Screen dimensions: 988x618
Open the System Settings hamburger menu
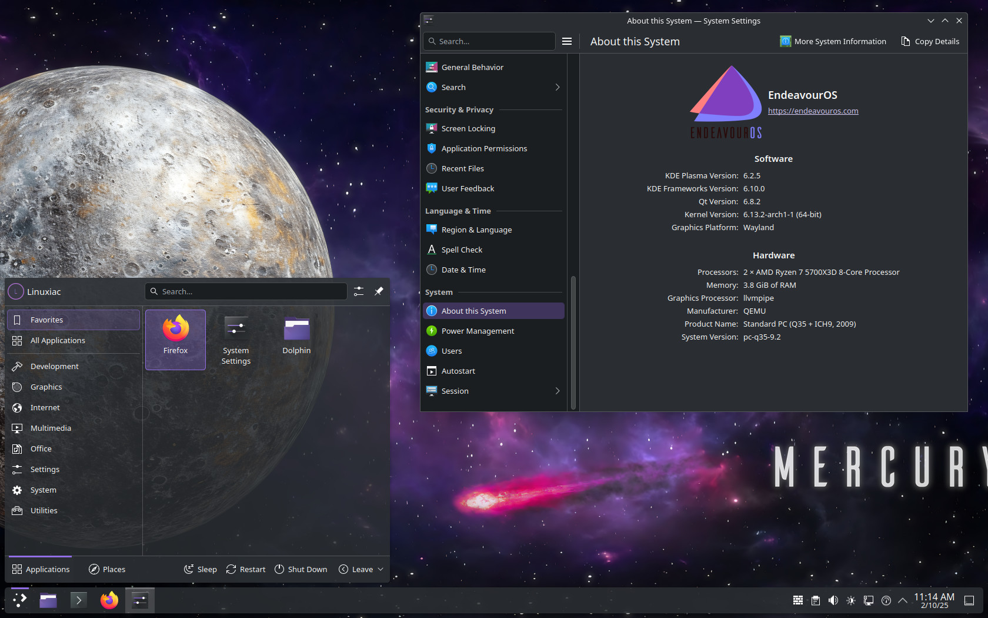tap(567, 41)
